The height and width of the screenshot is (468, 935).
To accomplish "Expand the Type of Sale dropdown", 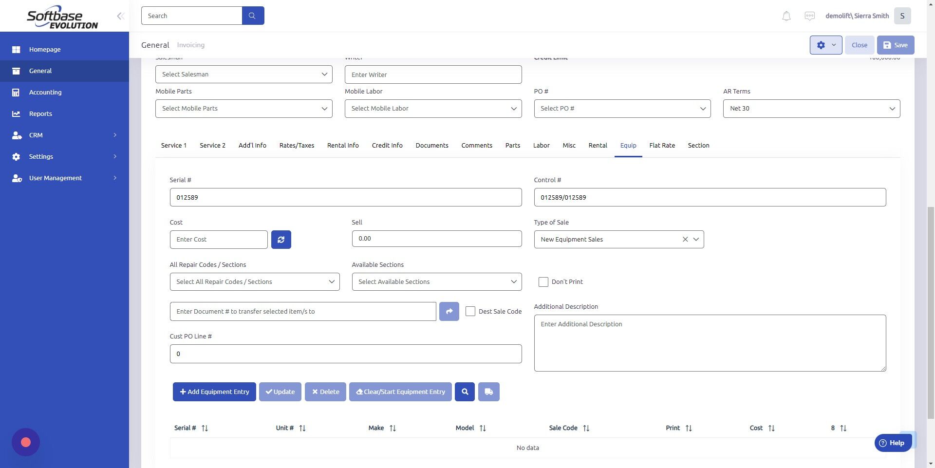I will tap(696, 239).
